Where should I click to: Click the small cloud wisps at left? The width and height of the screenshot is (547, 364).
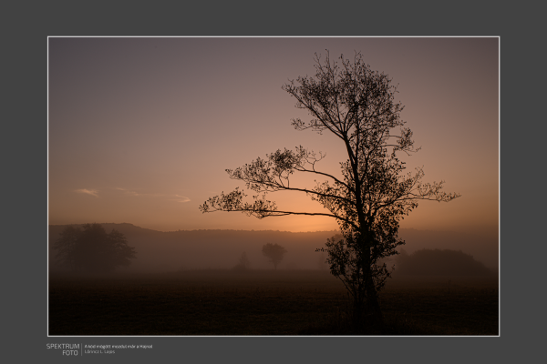pos(88,192)
